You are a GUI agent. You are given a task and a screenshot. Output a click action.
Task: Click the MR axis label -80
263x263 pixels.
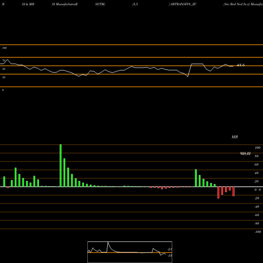(x=257, y=224)
